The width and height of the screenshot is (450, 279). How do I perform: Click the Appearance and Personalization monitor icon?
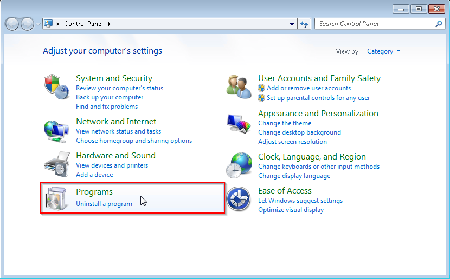coord(239,125)
